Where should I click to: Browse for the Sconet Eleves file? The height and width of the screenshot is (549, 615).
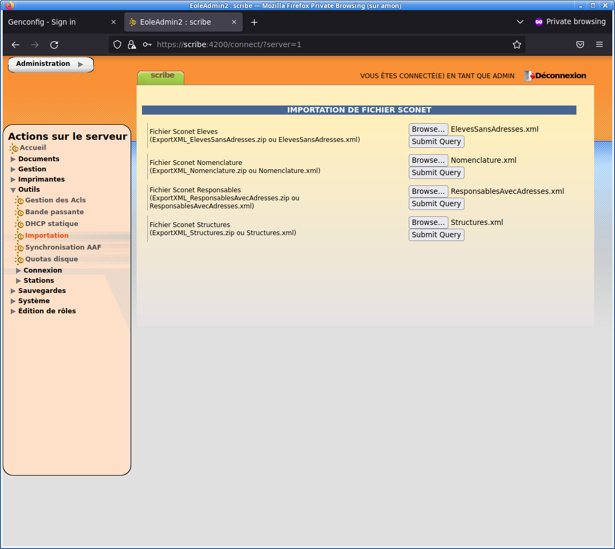(428, 129)
